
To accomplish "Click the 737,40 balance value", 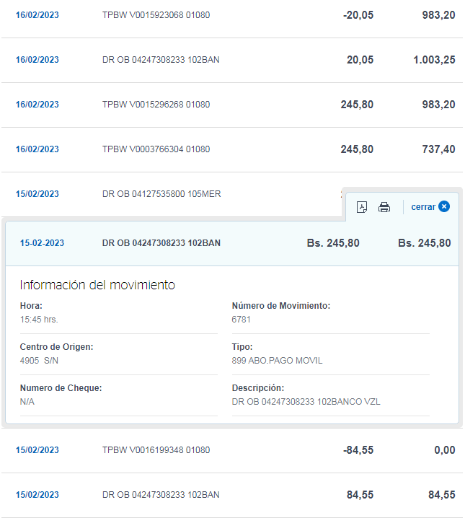I will (x=438, y=149).
